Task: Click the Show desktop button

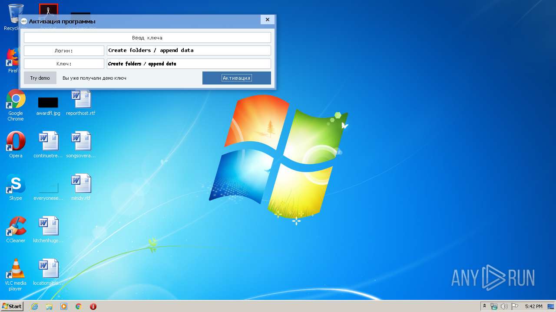Action: tap(551, 306)
